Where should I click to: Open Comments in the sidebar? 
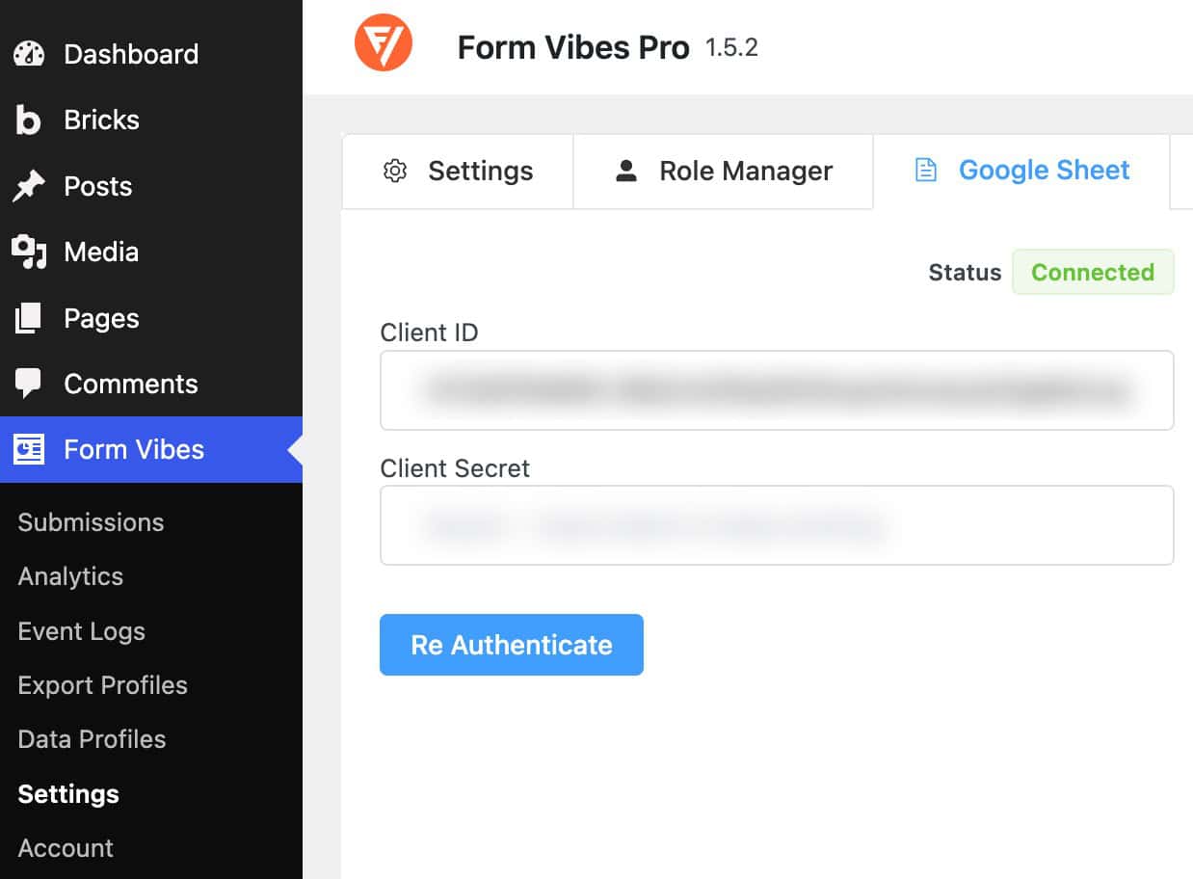pos(151,384)
